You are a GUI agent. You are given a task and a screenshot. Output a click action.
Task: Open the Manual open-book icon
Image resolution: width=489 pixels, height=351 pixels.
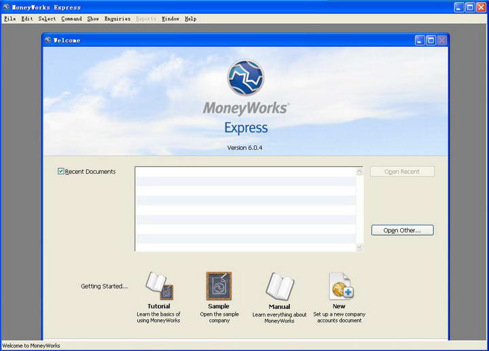[x=280, y=286]
